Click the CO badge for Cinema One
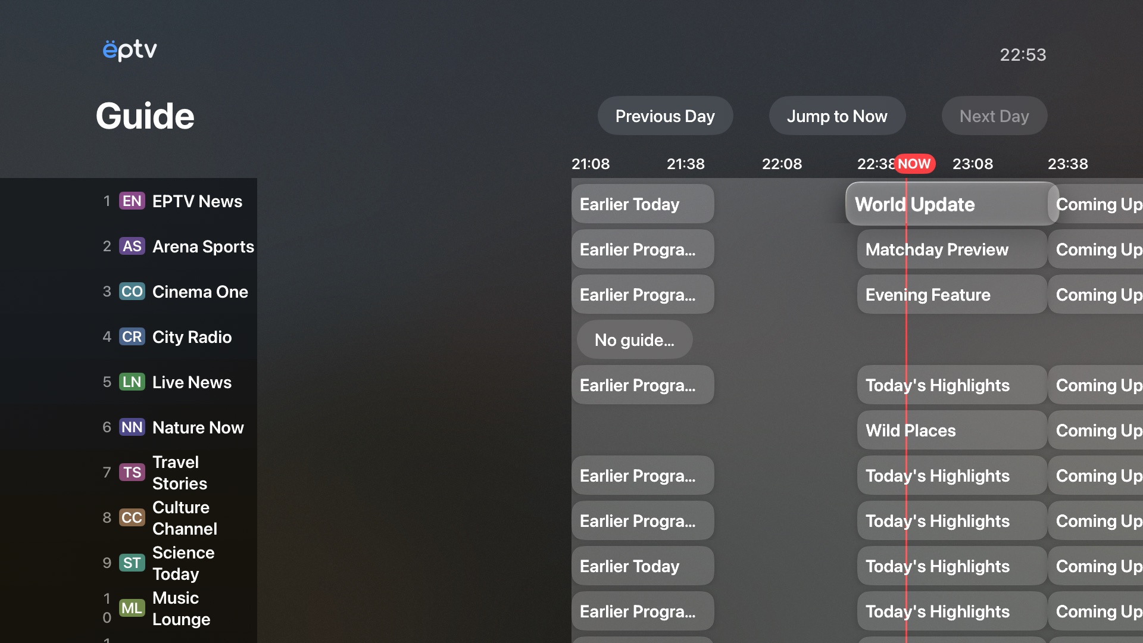This screenshot has width=1143, height=643. pos(132,292)
